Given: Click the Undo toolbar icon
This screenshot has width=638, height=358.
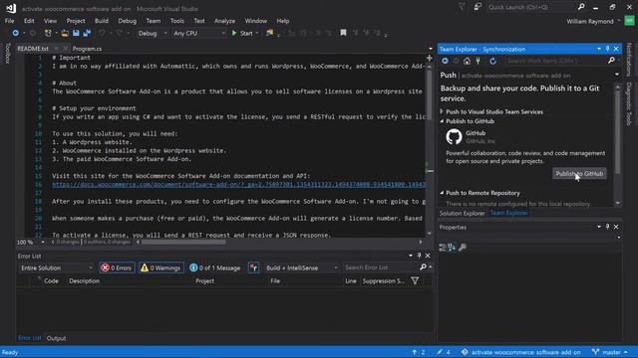Looking at the screenshot, I should 102,33.
